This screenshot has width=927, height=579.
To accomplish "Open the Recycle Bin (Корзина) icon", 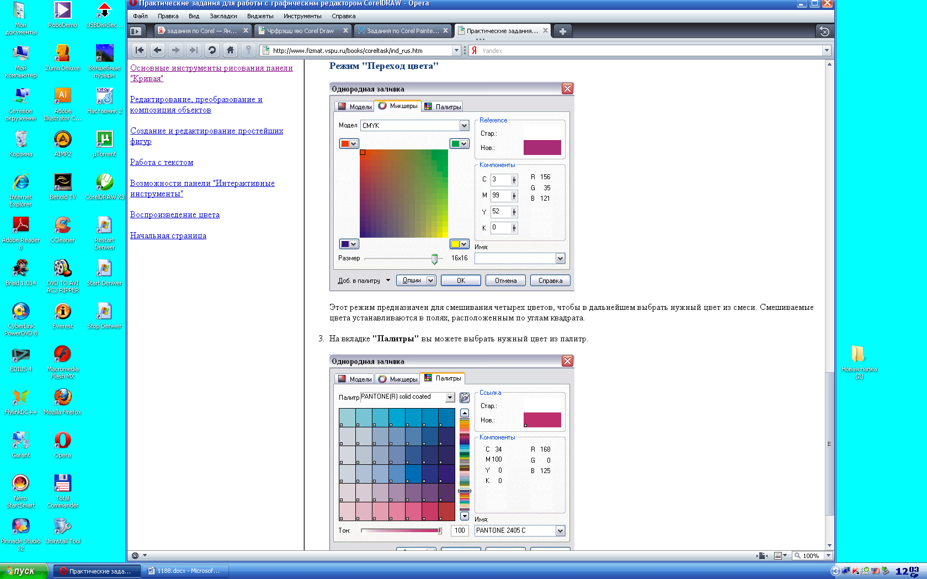I will coord(20,143).
